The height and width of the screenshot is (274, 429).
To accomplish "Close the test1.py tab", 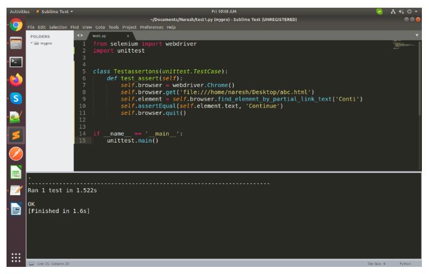I will click(128, 36).
